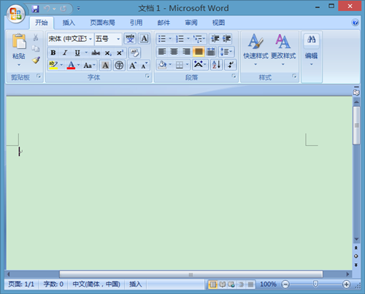Click the Shading paint bucket icon
Image resolution: width=365 pixels, height=294 pixels.
tap(162, 65)
